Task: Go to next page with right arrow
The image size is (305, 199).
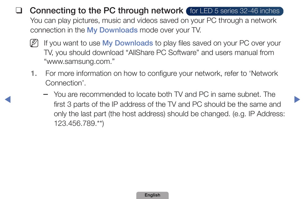Action: (x=297, y=99)
